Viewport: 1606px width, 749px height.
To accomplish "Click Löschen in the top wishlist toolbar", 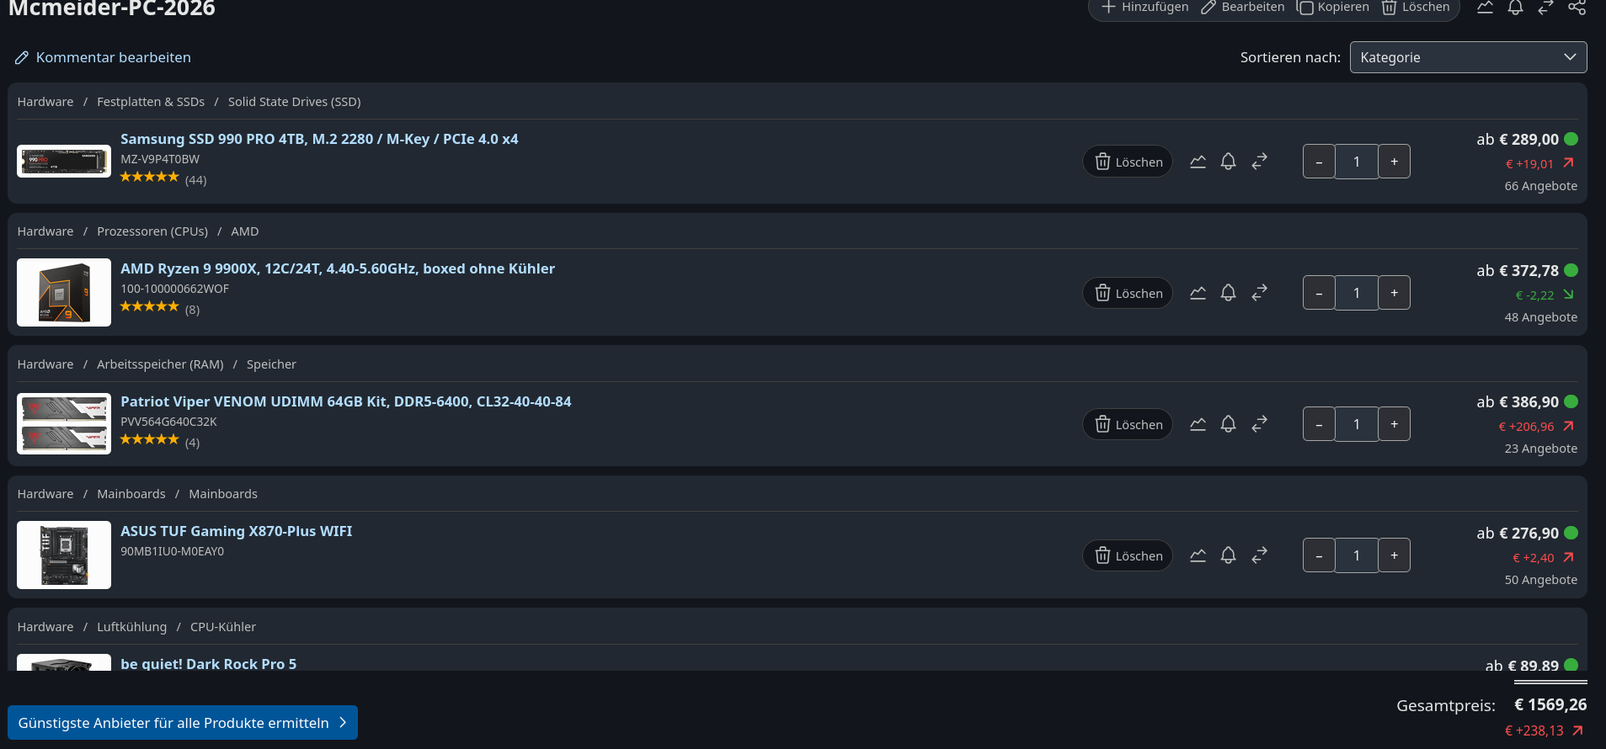I will point(1416,7).
